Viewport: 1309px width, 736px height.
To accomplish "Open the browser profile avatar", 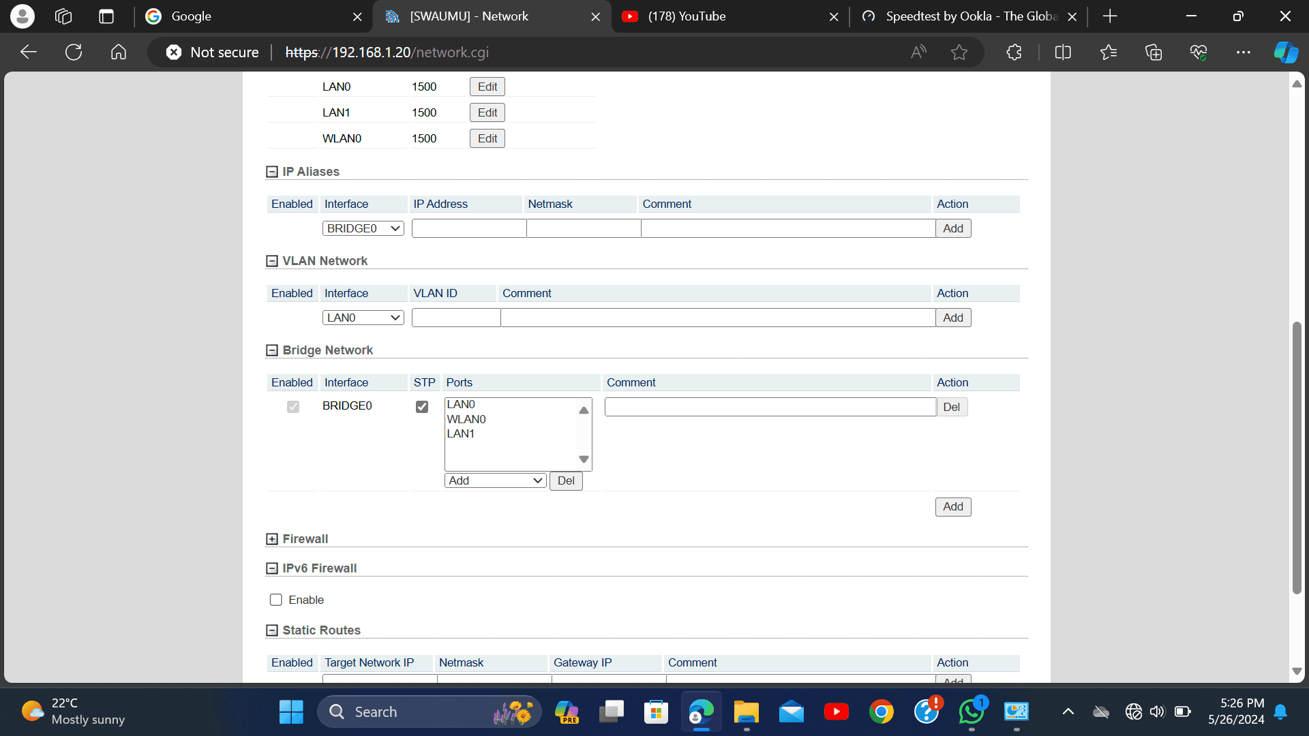I will click(x=22, y=16).
